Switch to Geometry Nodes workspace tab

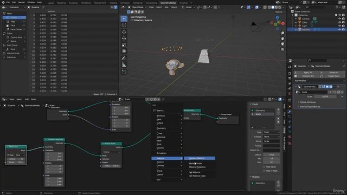(x=168, y=3)
